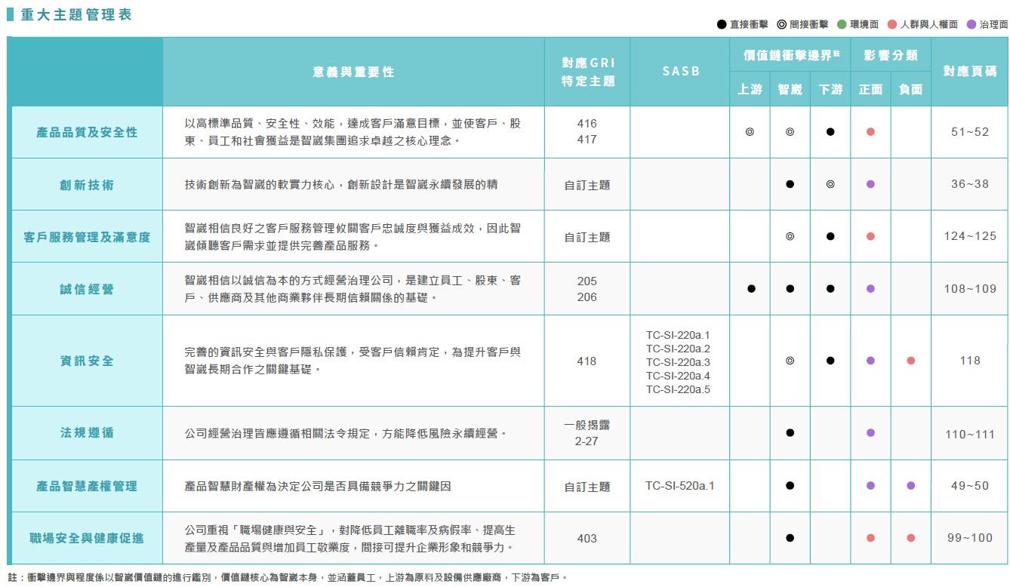Click the 影響分類 header

(891, 55)
